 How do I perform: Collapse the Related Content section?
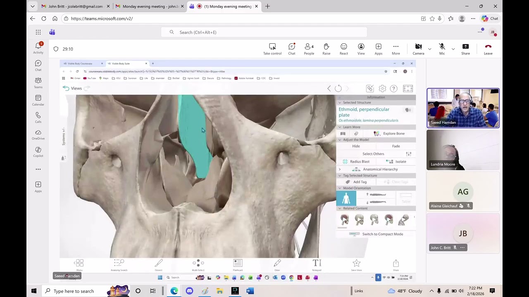[340, 208]
